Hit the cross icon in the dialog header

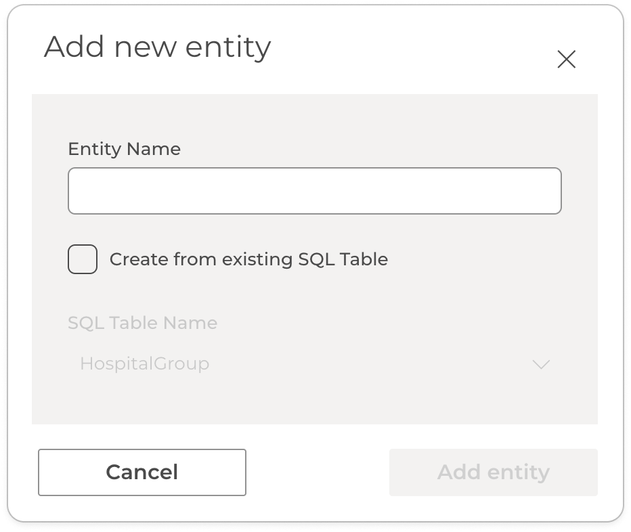pos(566,60)
